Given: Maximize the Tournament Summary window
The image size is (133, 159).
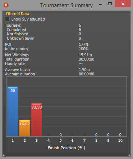Looking at the screenshot, I should pyautogui.click(x=110, y=4).
